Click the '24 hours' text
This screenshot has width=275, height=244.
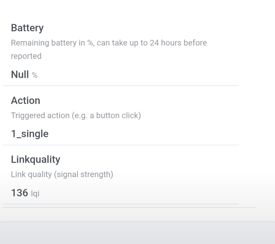tap(166, 43)
